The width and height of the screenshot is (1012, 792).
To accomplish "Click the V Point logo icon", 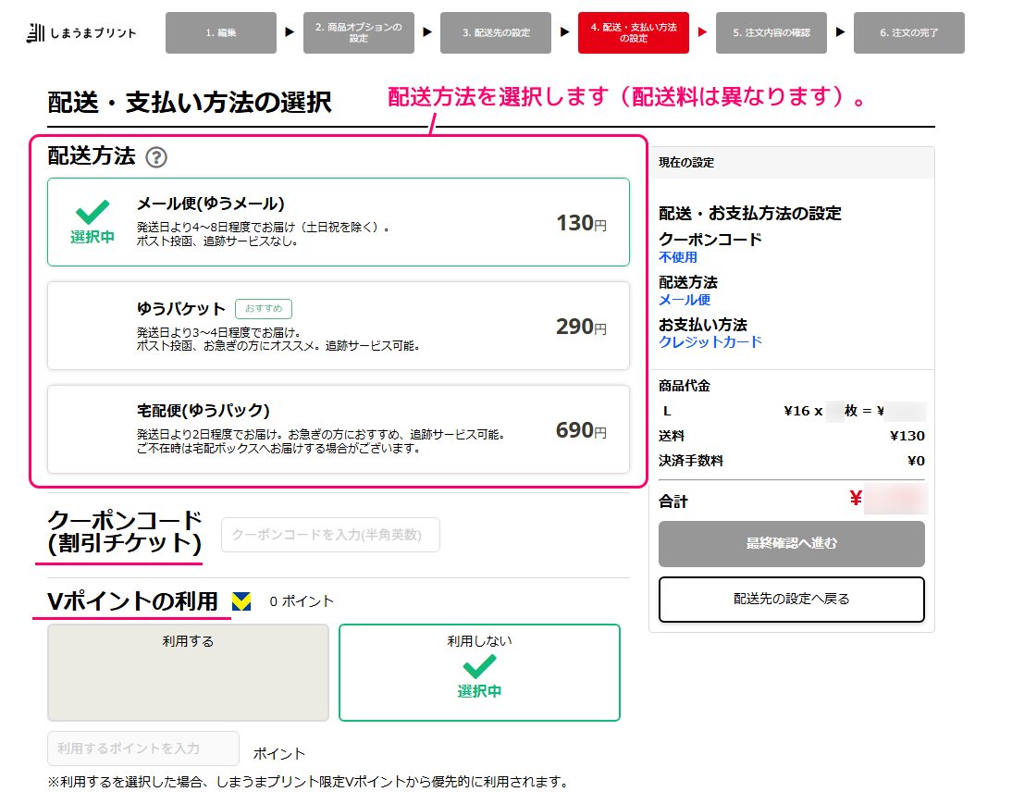I will tap(241, 601).
